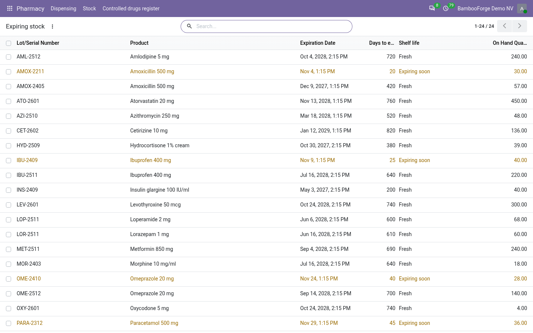Select the MOR-2403 row checkbox

tap(9, 264)
